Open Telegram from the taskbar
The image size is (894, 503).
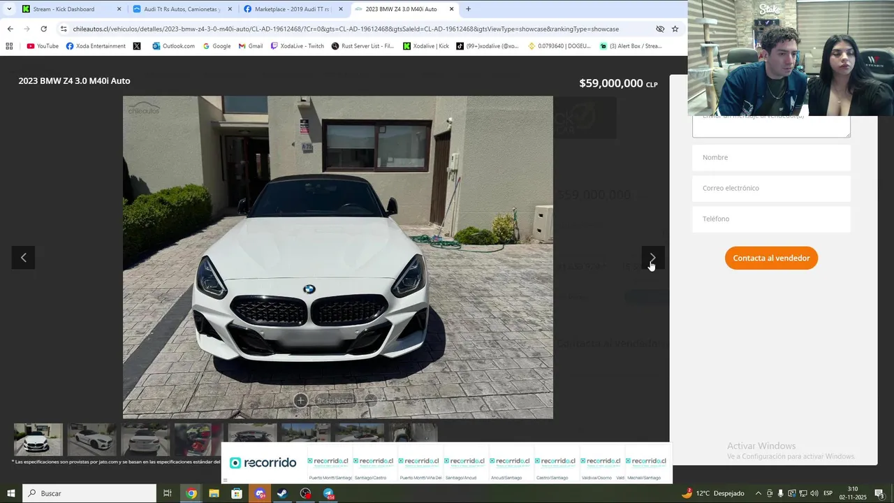coord(328,493)
